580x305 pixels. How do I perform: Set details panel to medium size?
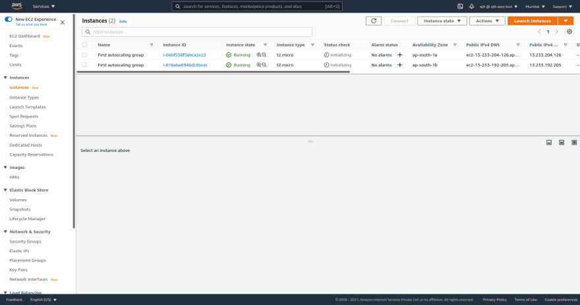(x=562, y=143)
